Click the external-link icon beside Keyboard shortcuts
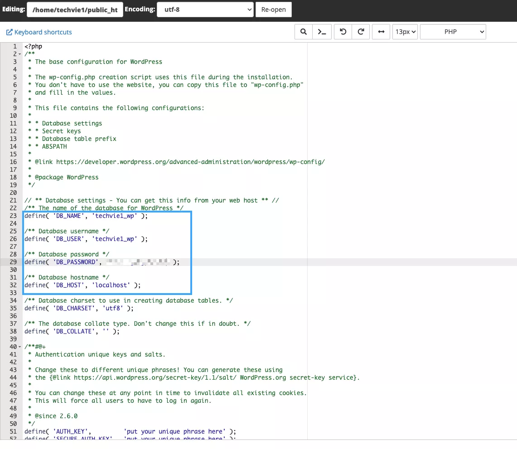Screen dimensions: 517x449 pos(9,32)
